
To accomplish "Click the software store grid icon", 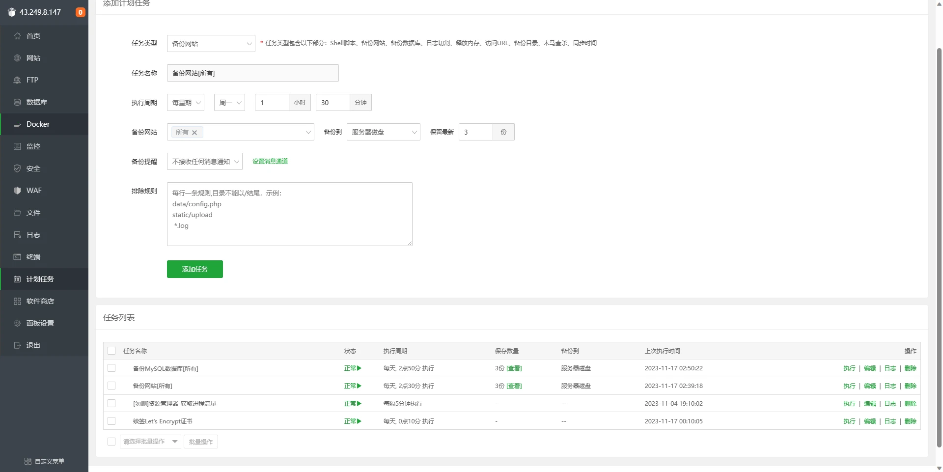I will pos(17,301).
